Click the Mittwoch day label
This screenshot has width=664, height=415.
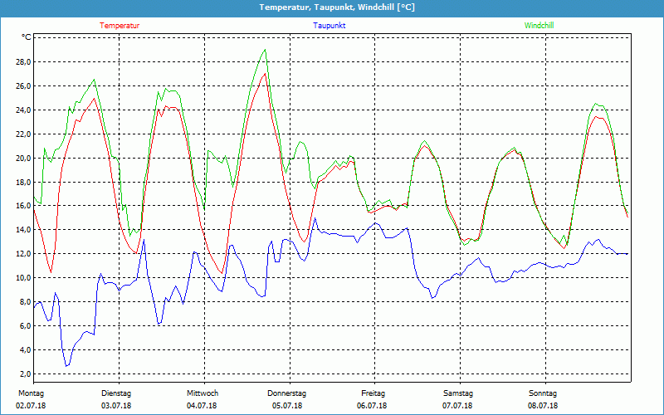(203, 393)
